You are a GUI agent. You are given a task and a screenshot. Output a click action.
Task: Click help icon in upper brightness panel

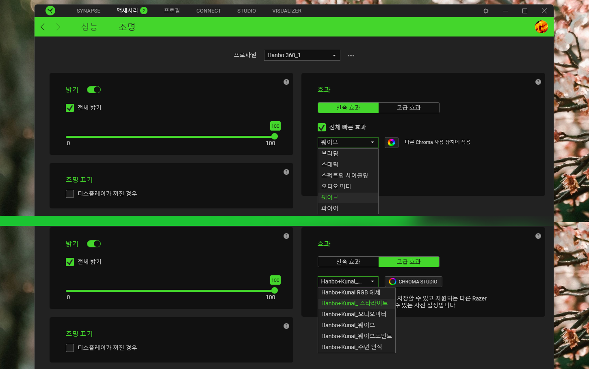coord(286,82)
